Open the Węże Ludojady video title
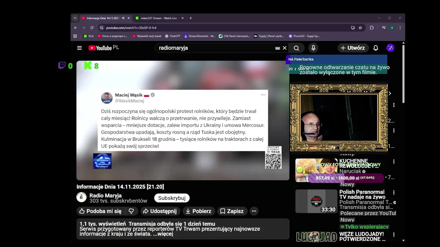Viewport: 440px width, 247px height. pyautogui.click(x=362, y=236)
